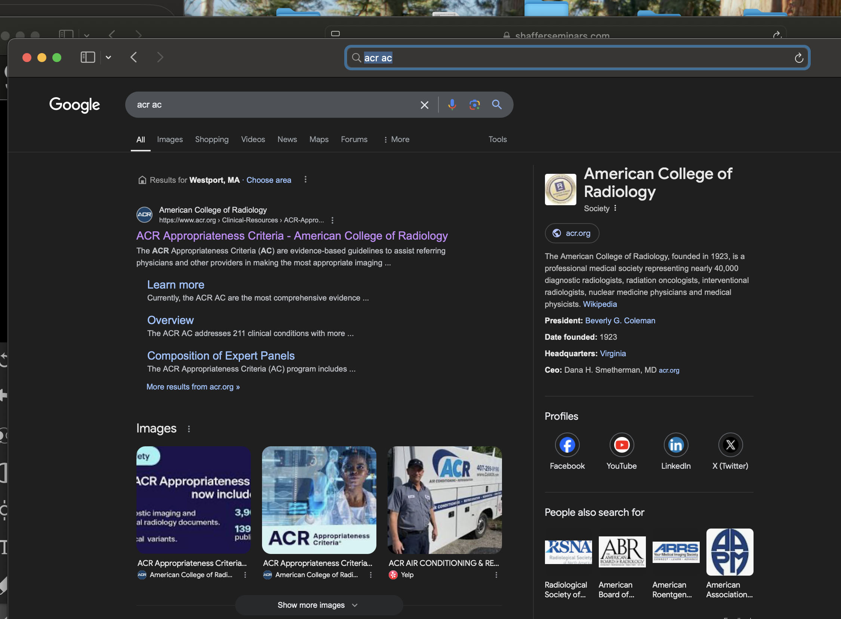Open the about-this-result menu for acr.org
Screen dimensions: 841x619
click(332, 220)
